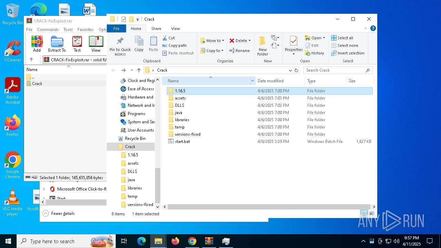Viewport: 441px width, 248px height.
Task: Open the Copy to dropdown
Action: coord(213,51)
